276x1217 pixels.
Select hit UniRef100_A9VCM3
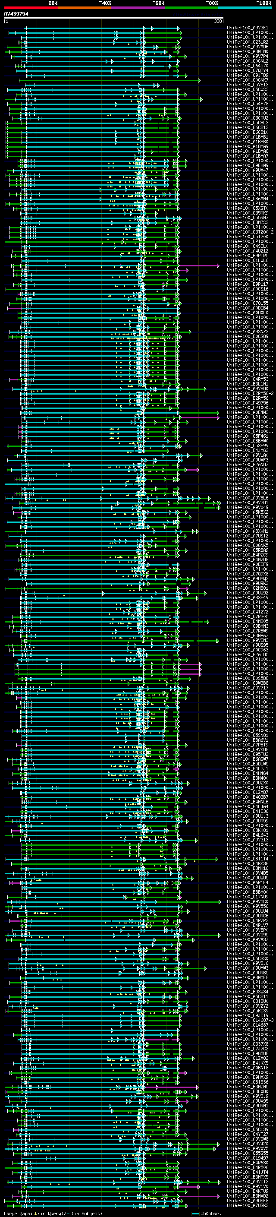tap(248, 641)
